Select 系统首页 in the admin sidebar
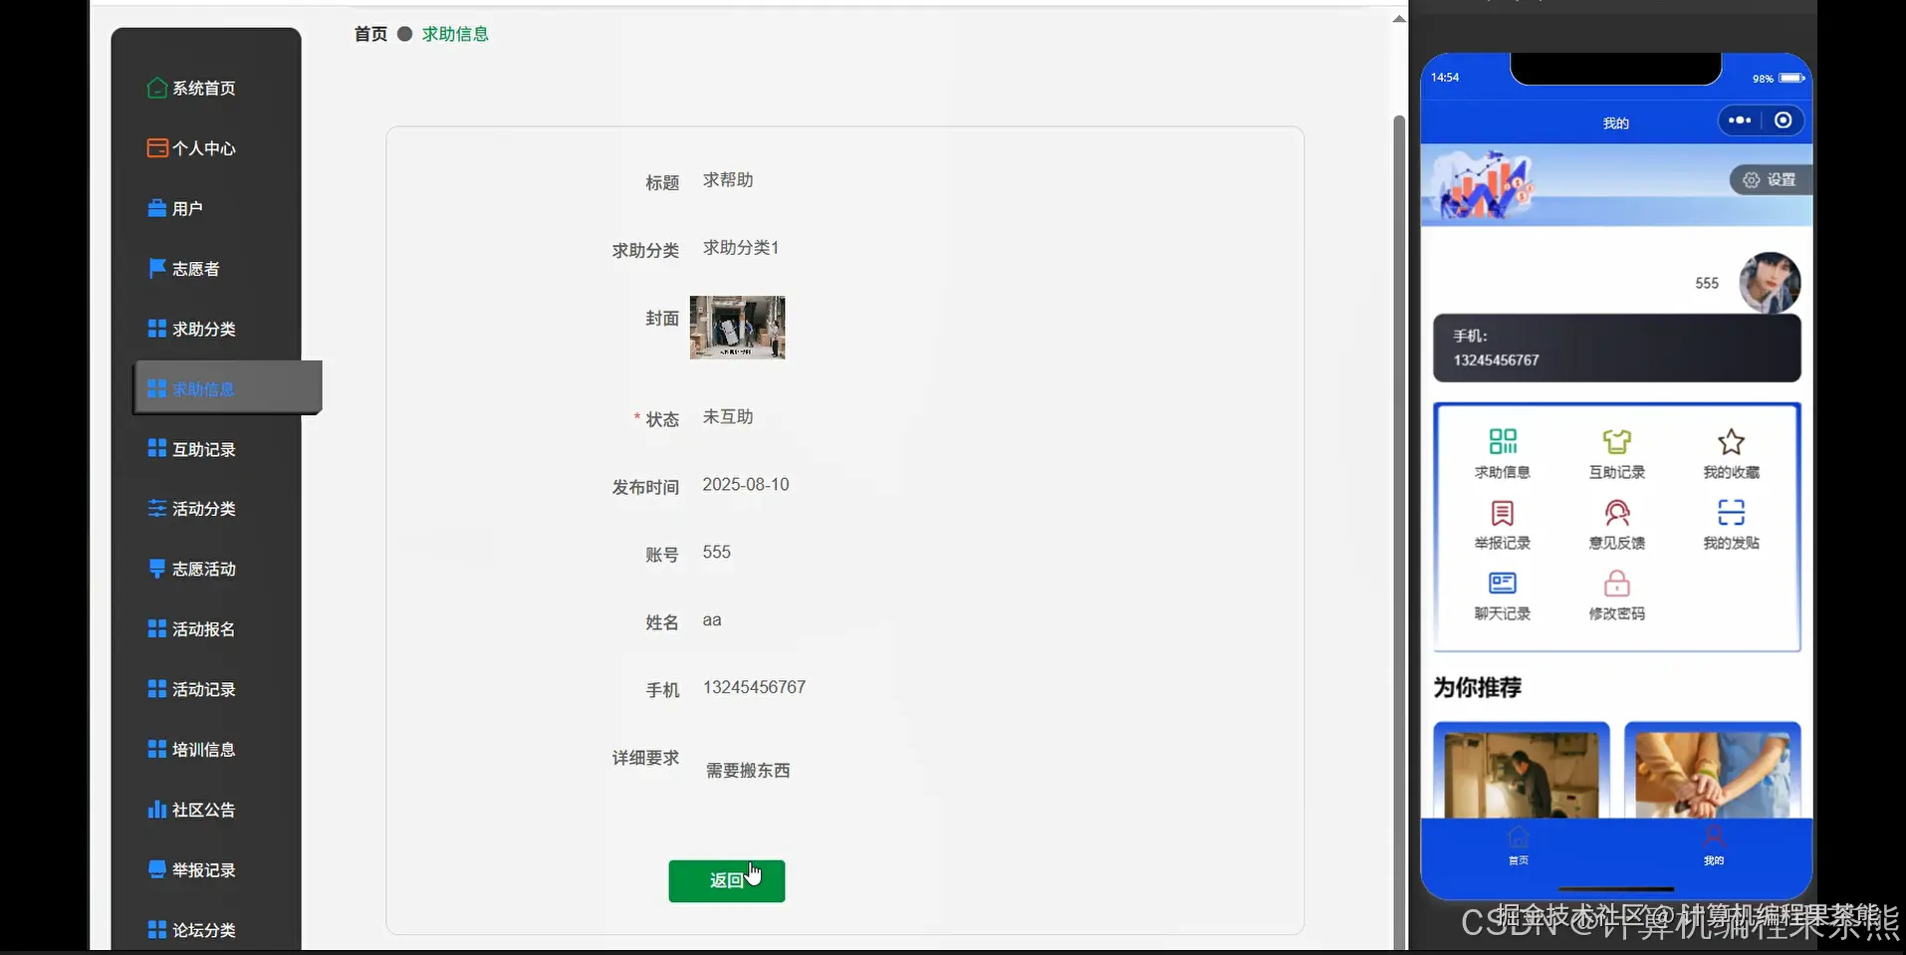The image size is (1906, 955). point(204,88)
